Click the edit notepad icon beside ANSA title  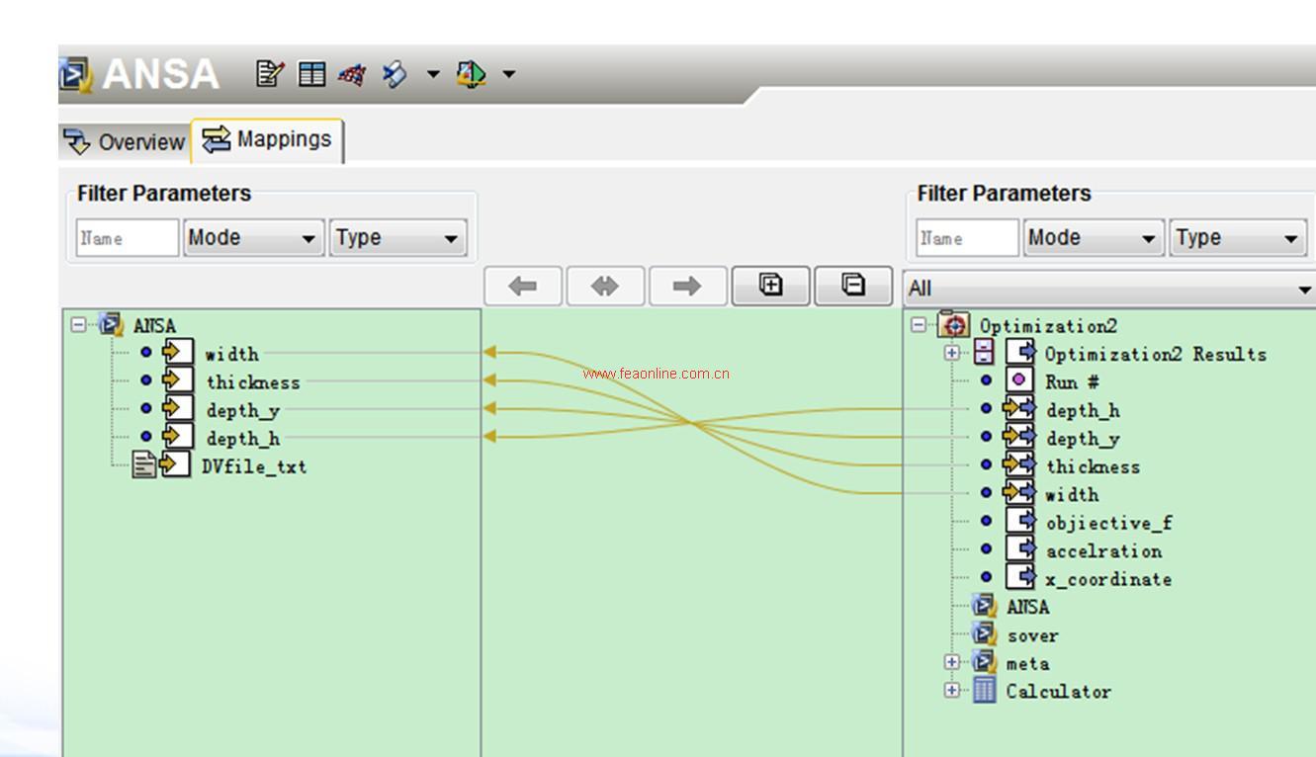(x=269, y=74)
